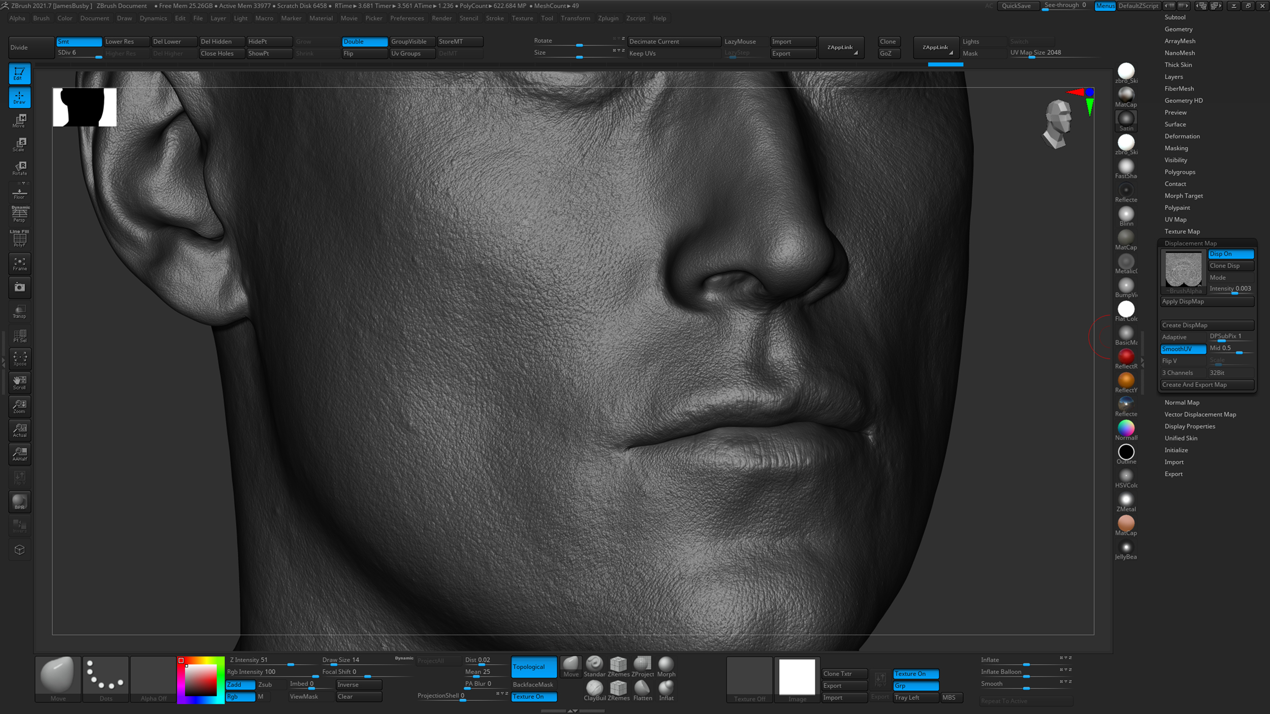Screen dimensions: 1270x714
Task: Expand the Subtool subpalette
Action: (x=1175, y=17)
